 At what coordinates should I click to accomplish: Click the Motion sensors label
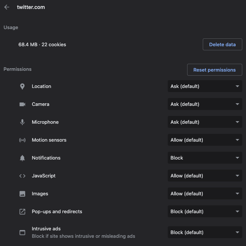coord(49,140)
